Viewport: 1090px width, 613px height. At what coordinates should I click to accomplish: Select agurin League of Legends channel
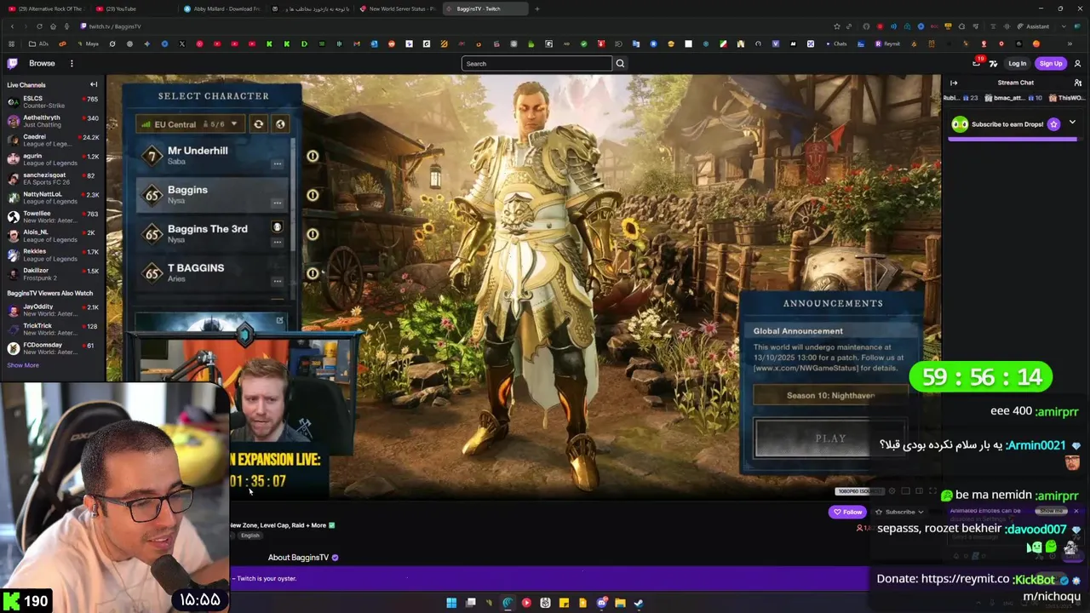click(52, 159)
